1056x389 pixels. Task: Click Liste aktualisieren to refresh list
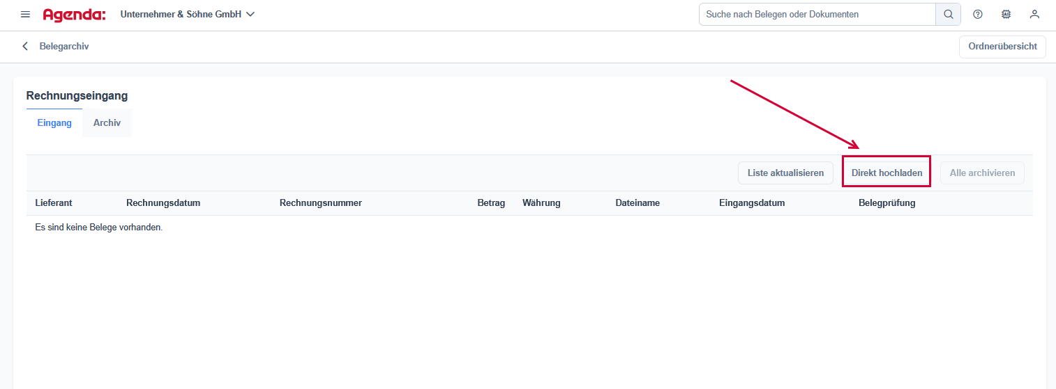(x=785, y=173)
